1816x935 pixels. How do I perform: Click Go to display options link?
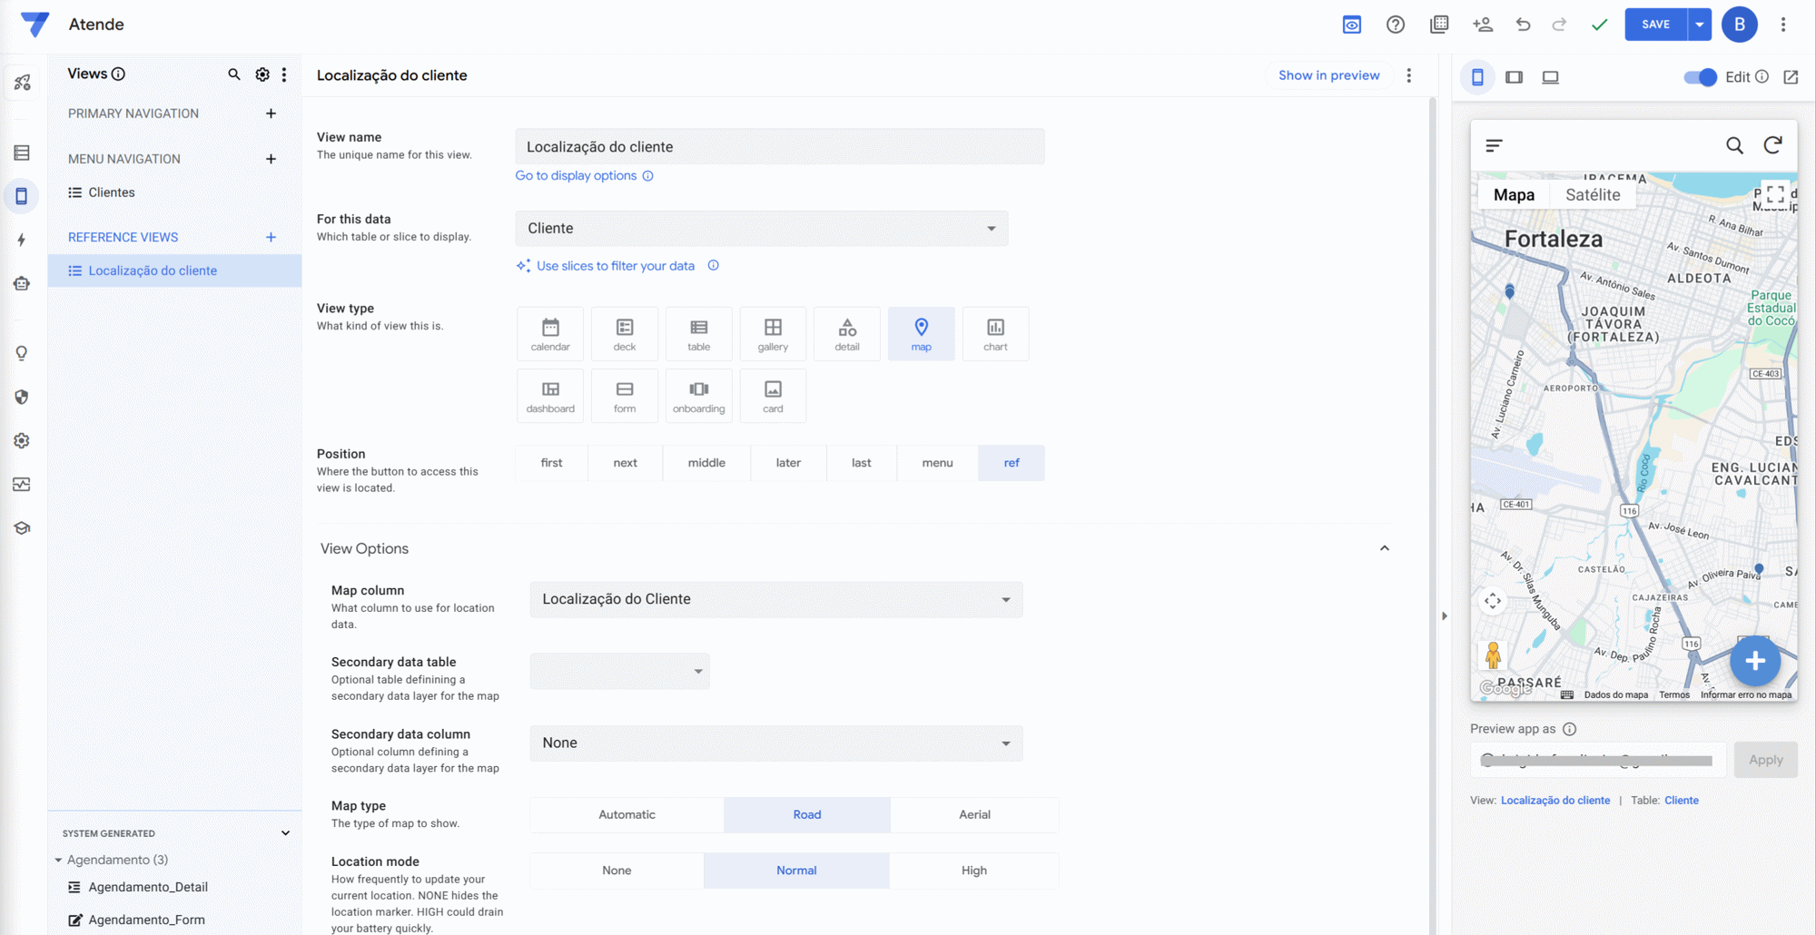click(576, 176)
